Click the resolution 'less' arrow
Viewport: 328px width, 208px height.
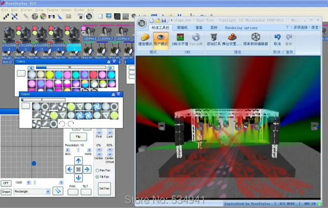pos(68,150)
